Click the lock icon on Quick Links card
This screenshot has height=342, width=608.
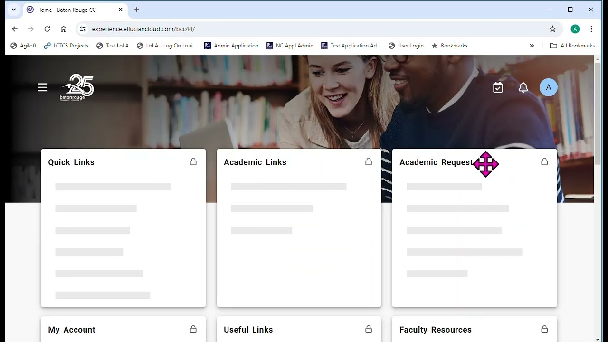point(193,162)
